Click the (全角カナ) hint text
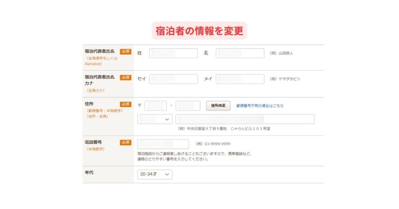Viewport: 399px width, 209px height. (95, 91)
